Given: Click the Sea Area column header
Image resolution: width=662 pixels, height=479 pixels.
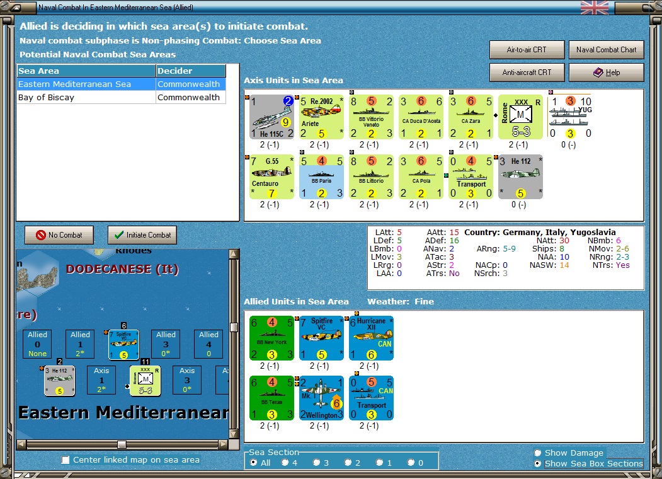Looking at the screenshot, I should (86, 71).
